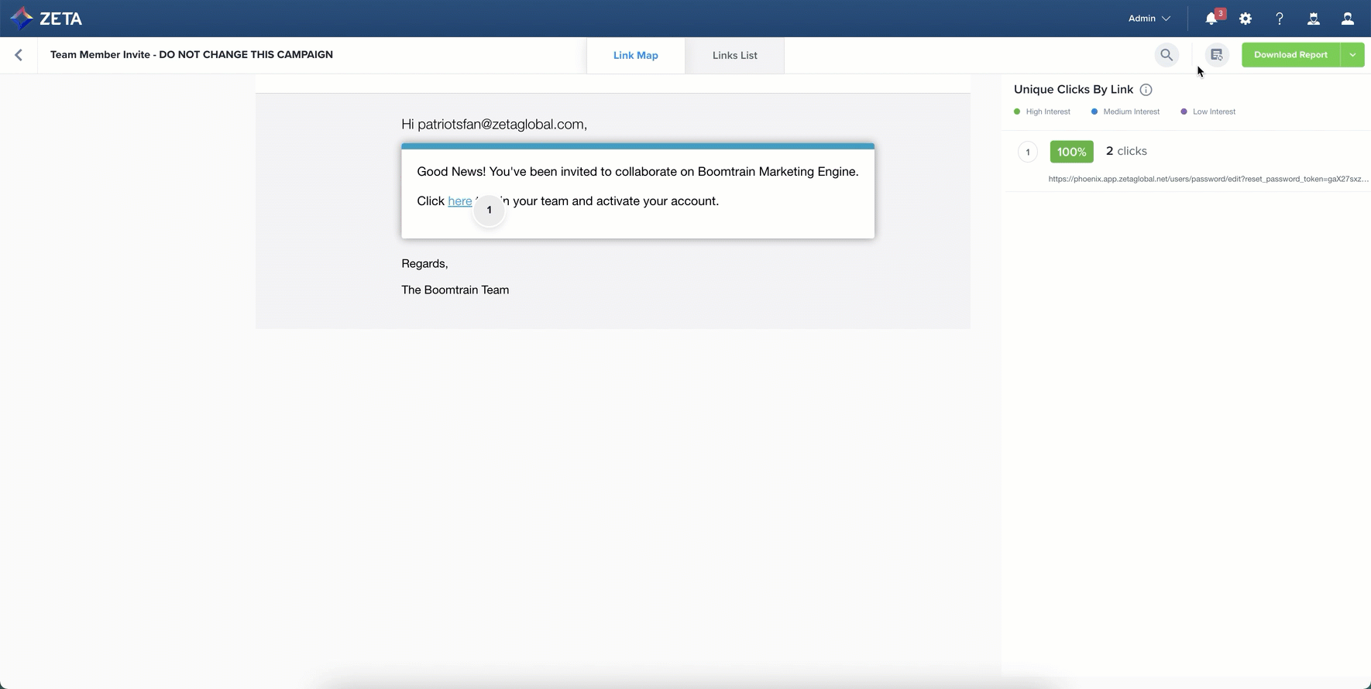The height and width of the screenshot is (689, 1371).
Task: Expand the Admin account dropdown
Action: (x=1149, y=19)
